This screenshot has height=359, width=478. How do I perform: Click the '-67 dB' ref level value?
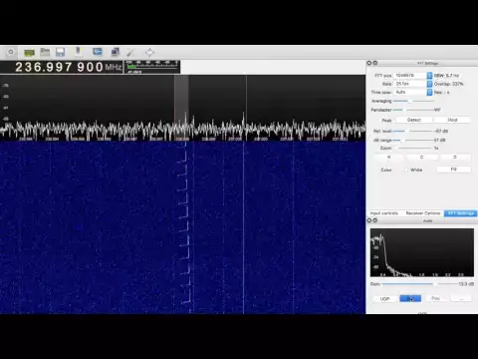(x=441, y=131)
